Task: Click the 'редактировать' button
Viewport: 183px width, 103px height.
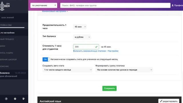Action: 169,101
